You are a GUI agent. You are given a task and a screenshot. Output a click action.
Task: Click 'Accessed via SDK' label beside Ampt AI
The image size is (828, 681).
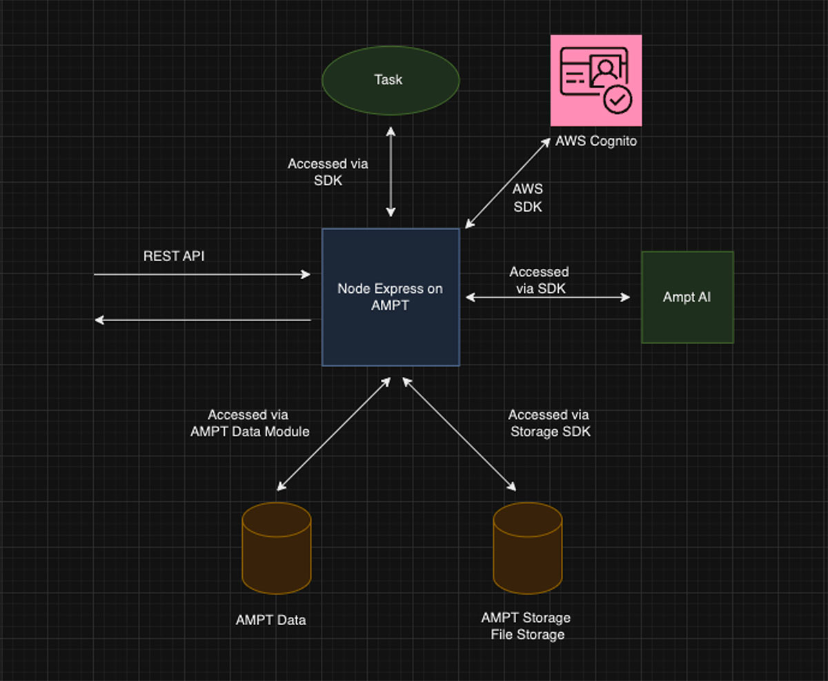tap(540, 281)
